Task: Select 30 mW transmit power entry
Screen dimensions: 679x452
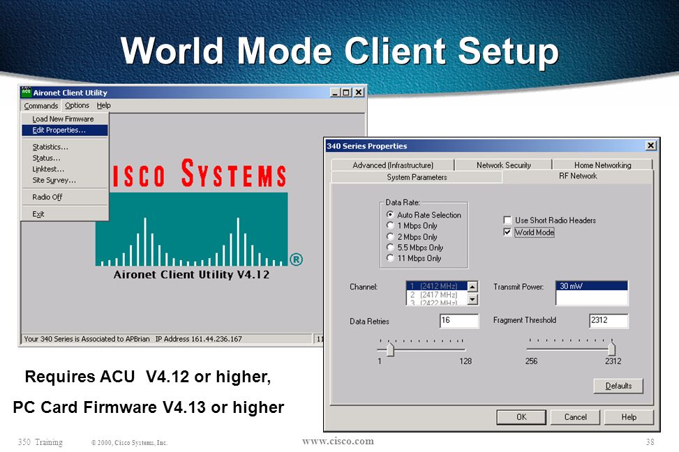Action: (x=592, y=286)
